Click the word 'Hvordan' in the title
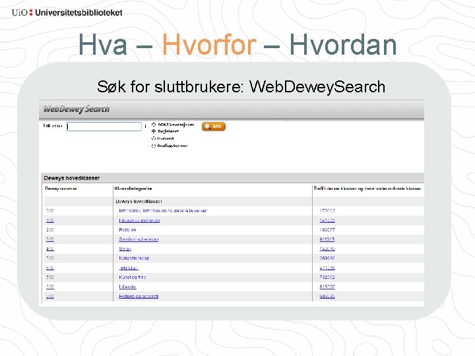 [x=343, y=45]
